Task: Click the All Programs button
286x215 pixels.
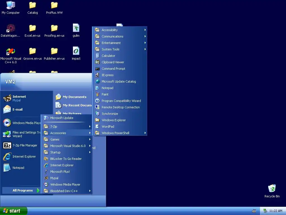Action: point(21,190)
